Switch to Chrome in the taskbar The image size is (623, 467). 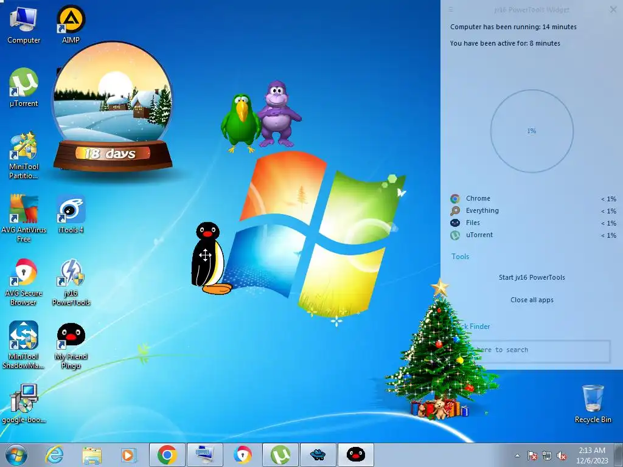(167, 455)
